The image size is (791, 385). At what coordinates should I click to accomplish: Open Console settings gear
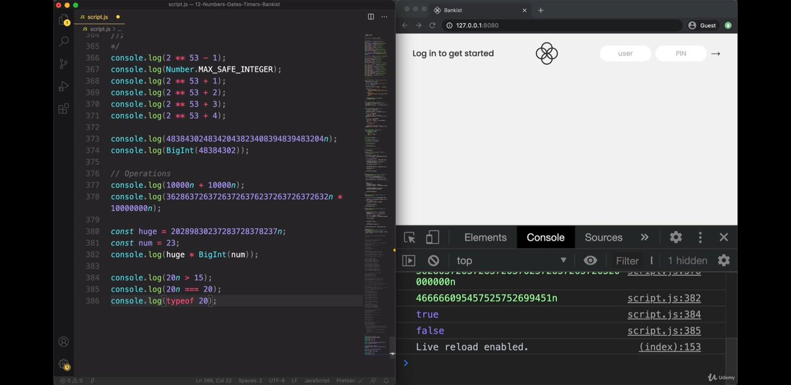(724, 260)
